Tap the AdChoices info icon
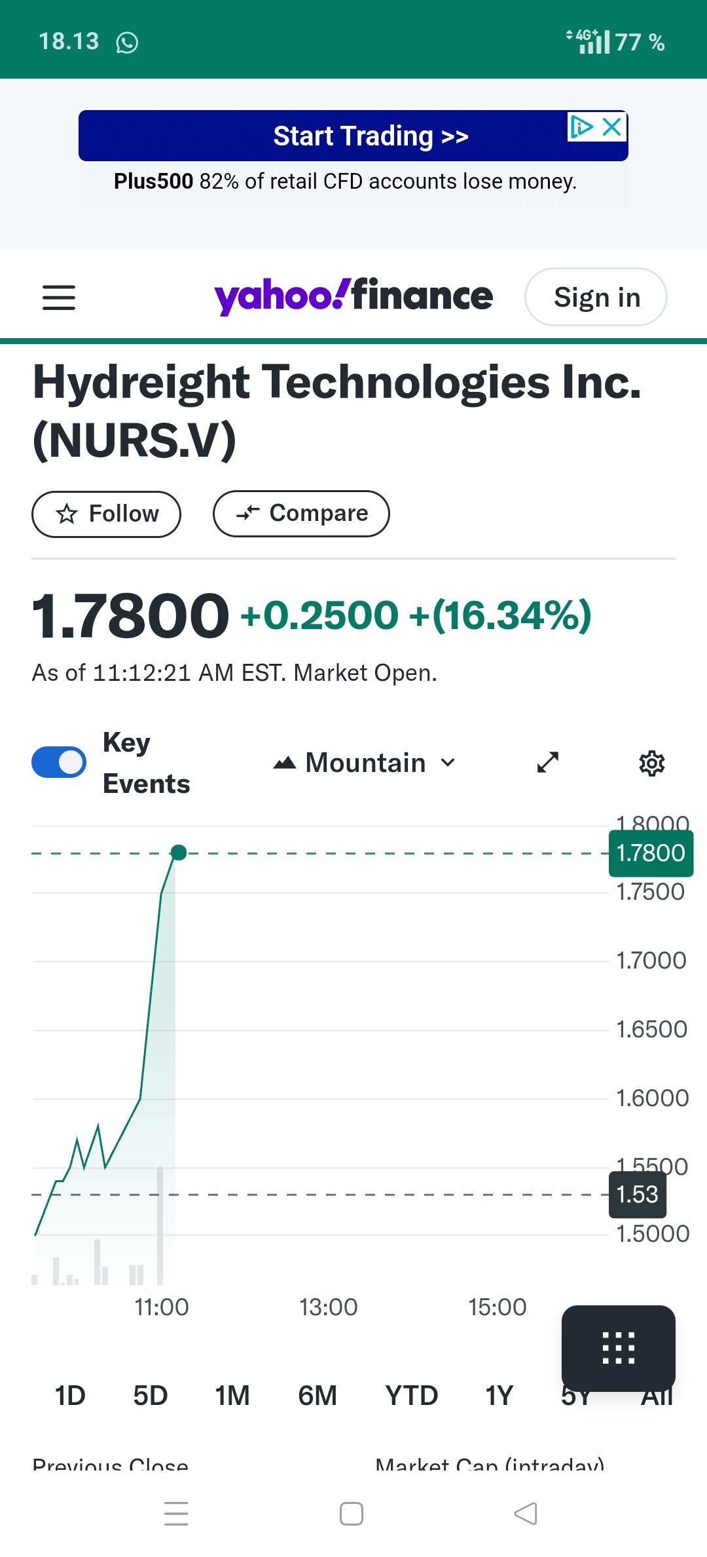Image resolution: width=707 pixels, height=1557 pixels. point(581,126)
